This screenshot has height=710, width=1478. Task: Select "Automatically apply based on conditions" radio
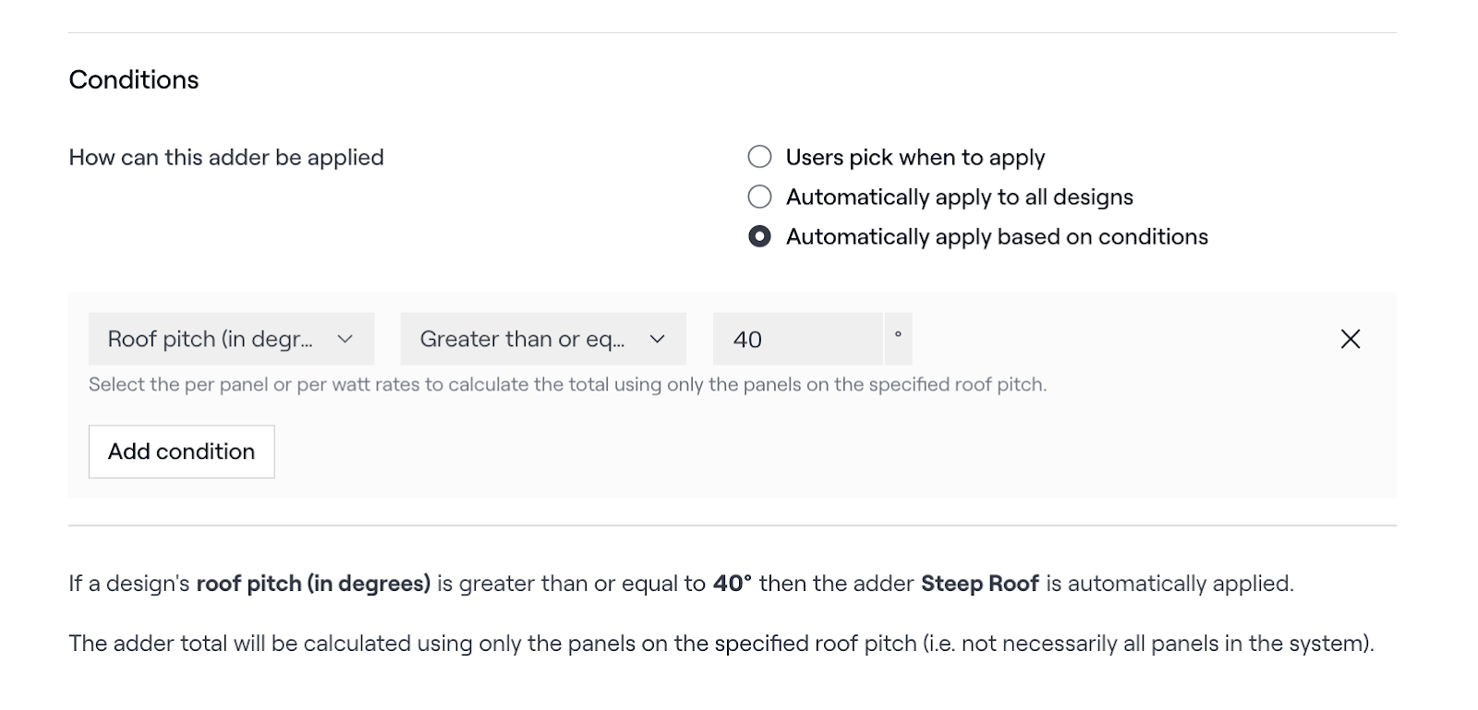pyautogui.click(x=759, y=236)
